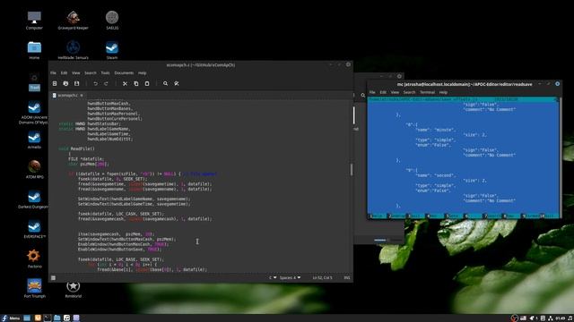The width and height of the screenshot is (574, 322).
Task: Click the editor's vertical scrollbar handle
Action: [x=352, y=169]
